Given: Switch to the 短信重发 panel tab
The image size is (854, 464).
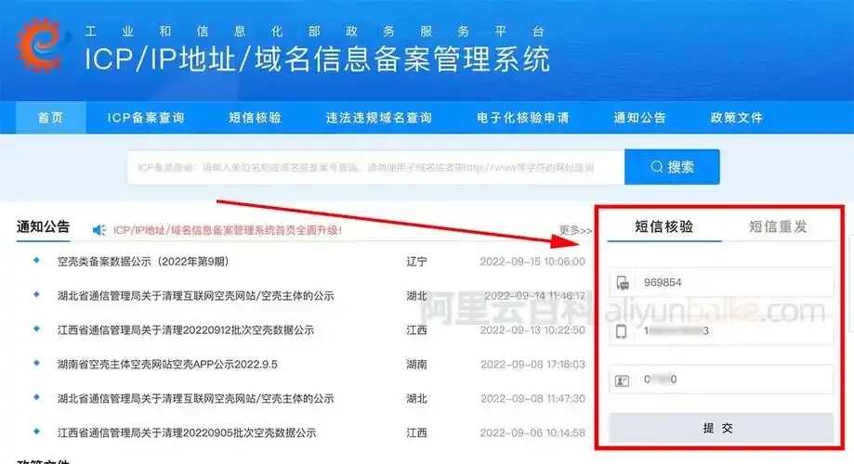Looking at the screenshot, I should [778, 226].
